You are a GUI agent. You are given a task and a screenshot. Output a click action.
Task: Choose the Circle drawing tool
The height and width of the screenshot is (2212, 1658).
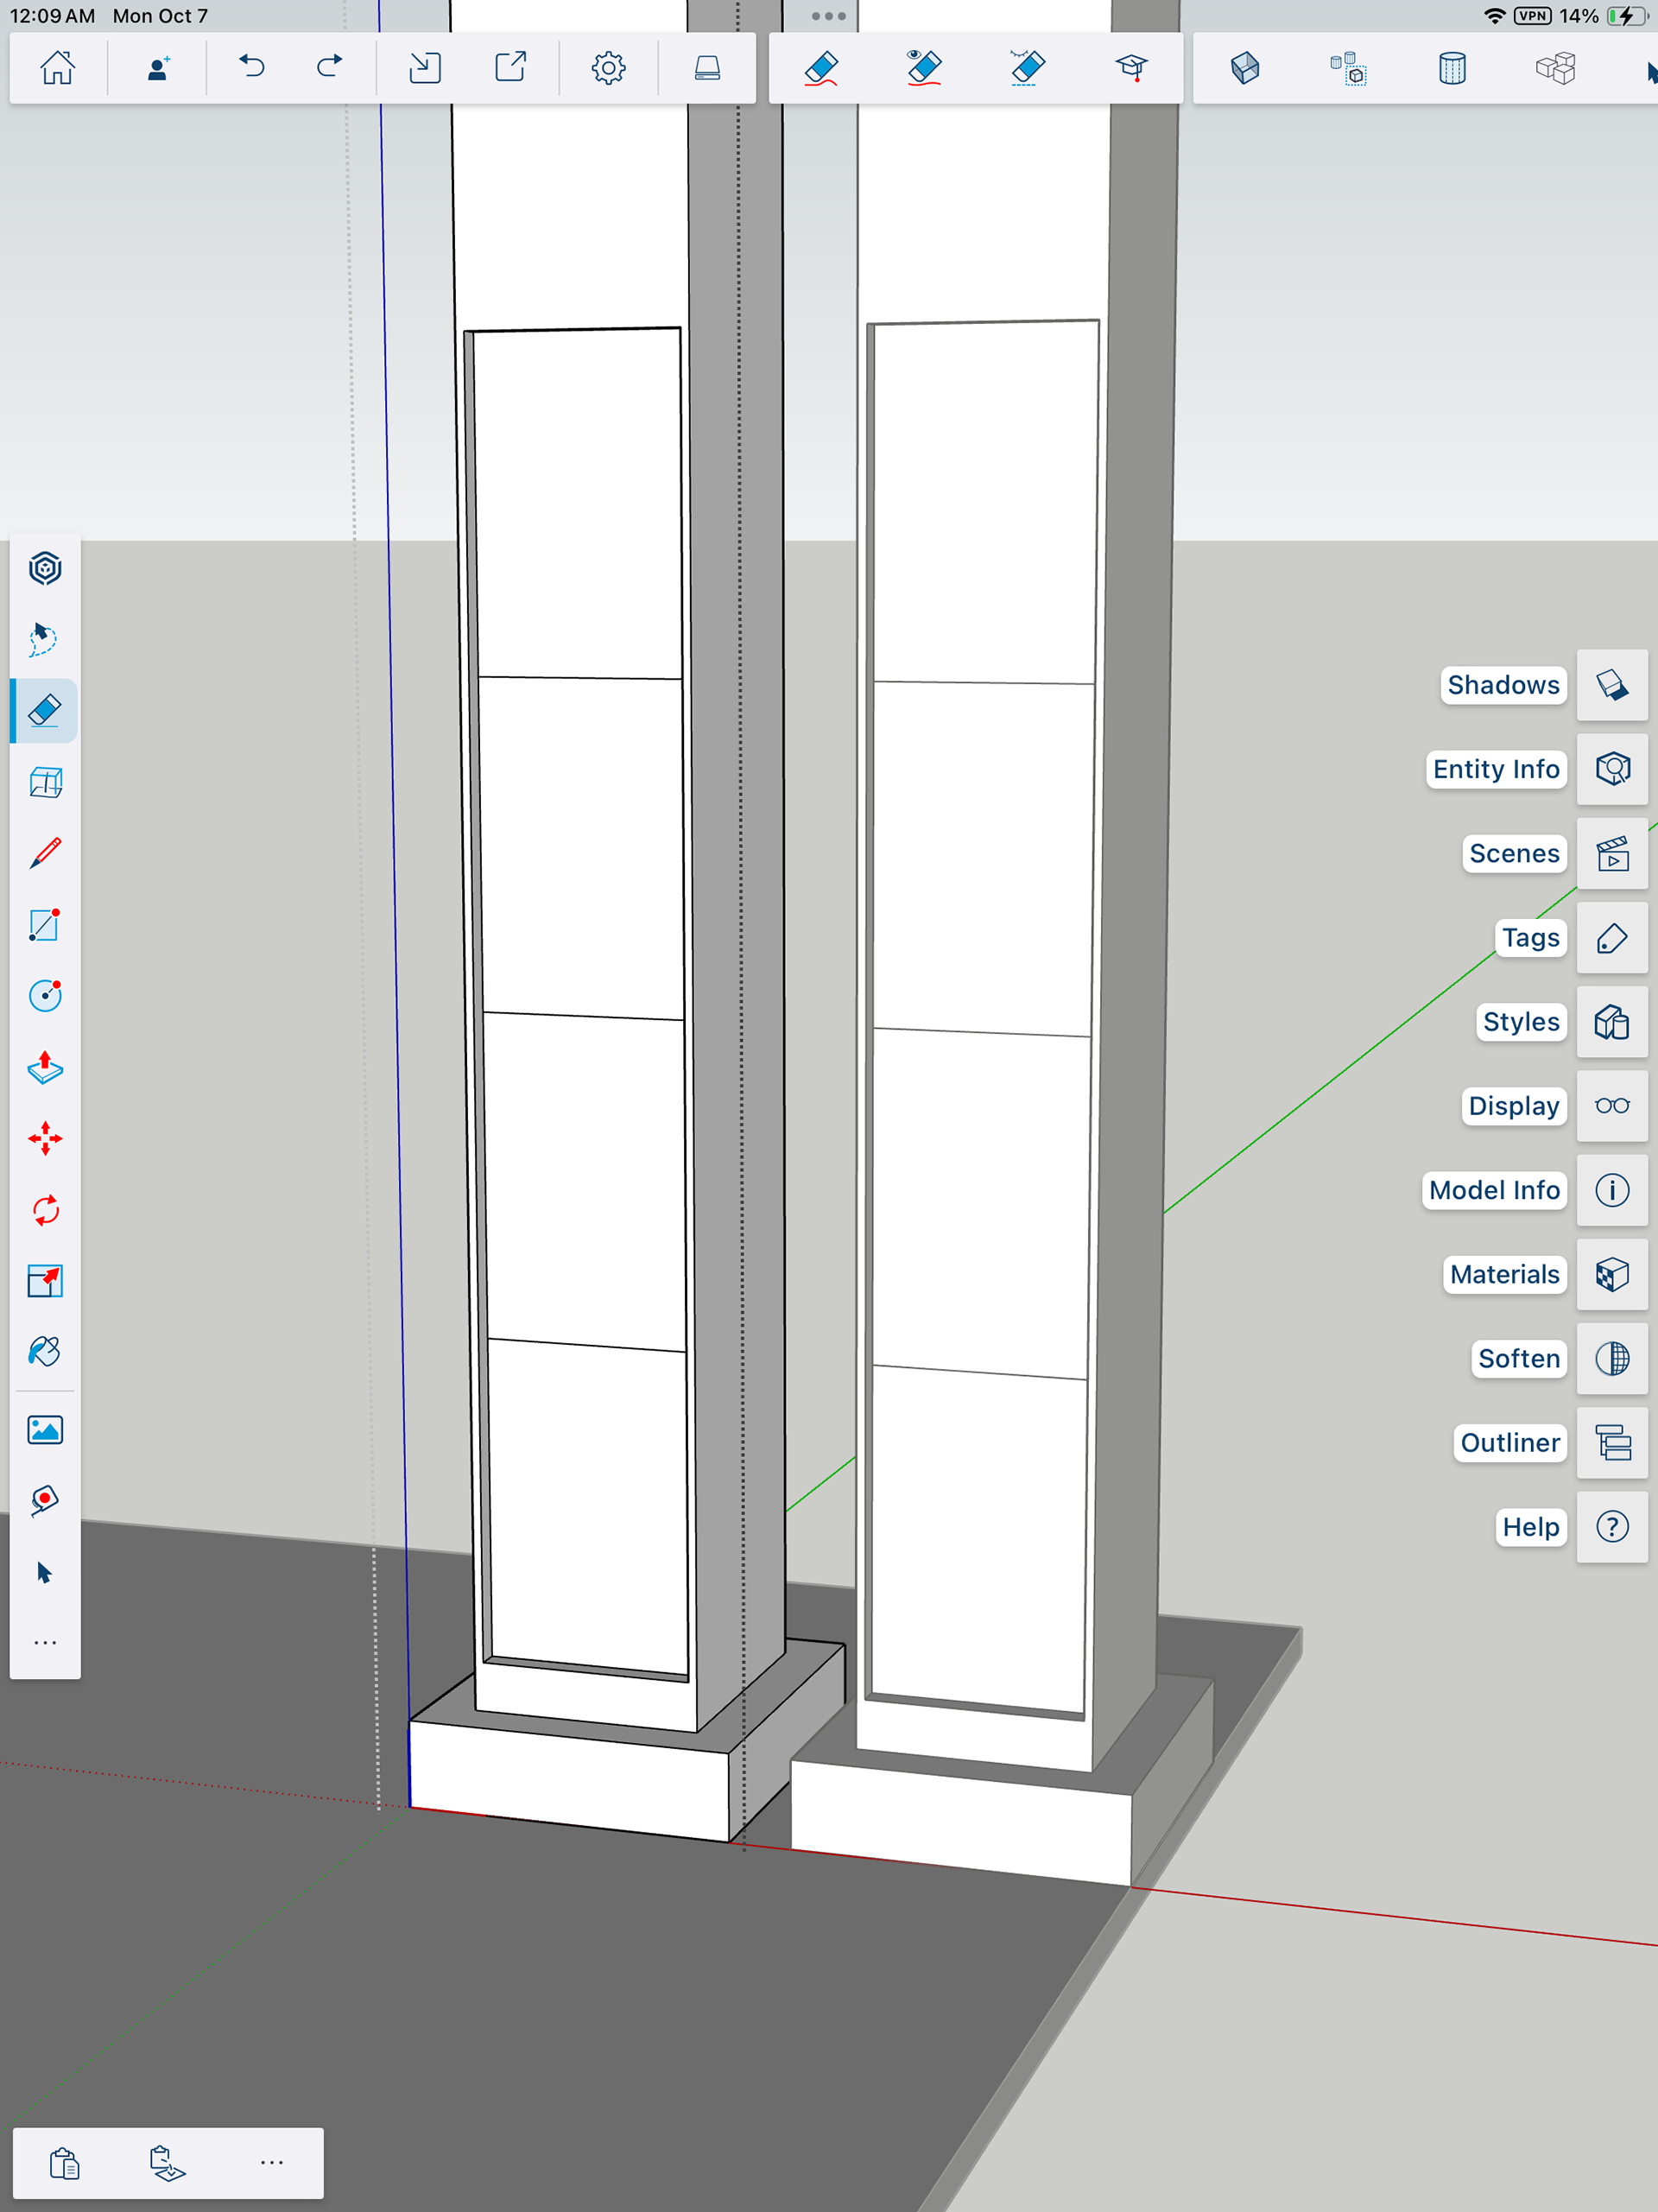click(x=45, y=996)
